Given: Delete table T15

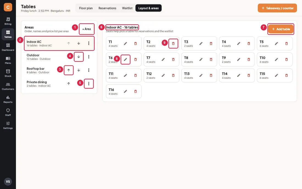Looking at the screenshot, I should tap(286, 76).
